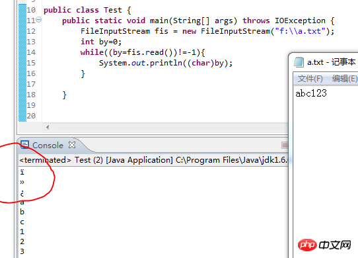The height and width of the screenshot is (258, 358).
Task: Click the php中文网 logo
Action: click(324, 245)
